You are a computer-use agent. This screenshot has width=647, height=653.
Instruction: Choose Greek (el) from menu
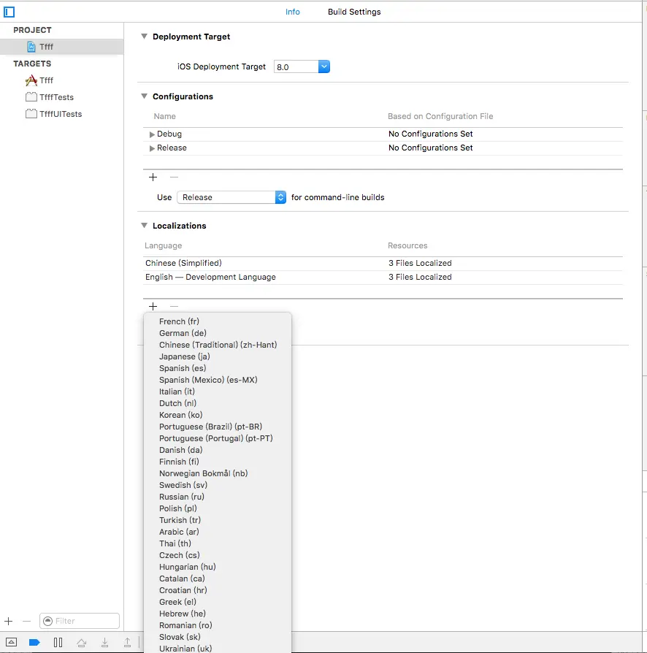pyautogui.click(x=218, y=602)
